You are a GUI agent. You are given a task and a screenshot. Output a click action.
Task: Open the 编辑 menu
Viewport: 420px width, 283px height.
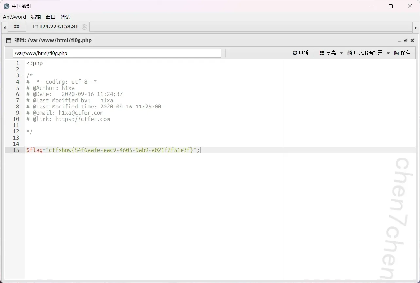point(36,17)
